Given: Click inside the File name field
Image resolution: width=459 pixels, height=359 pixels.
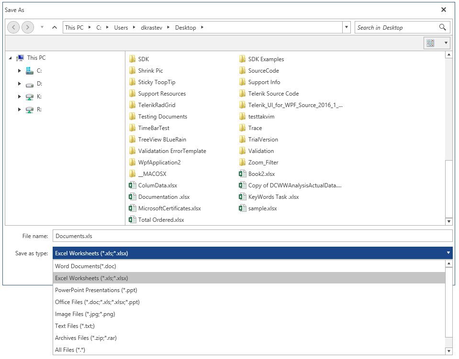Looking at the screenshot, I should [x=191, y=236].
